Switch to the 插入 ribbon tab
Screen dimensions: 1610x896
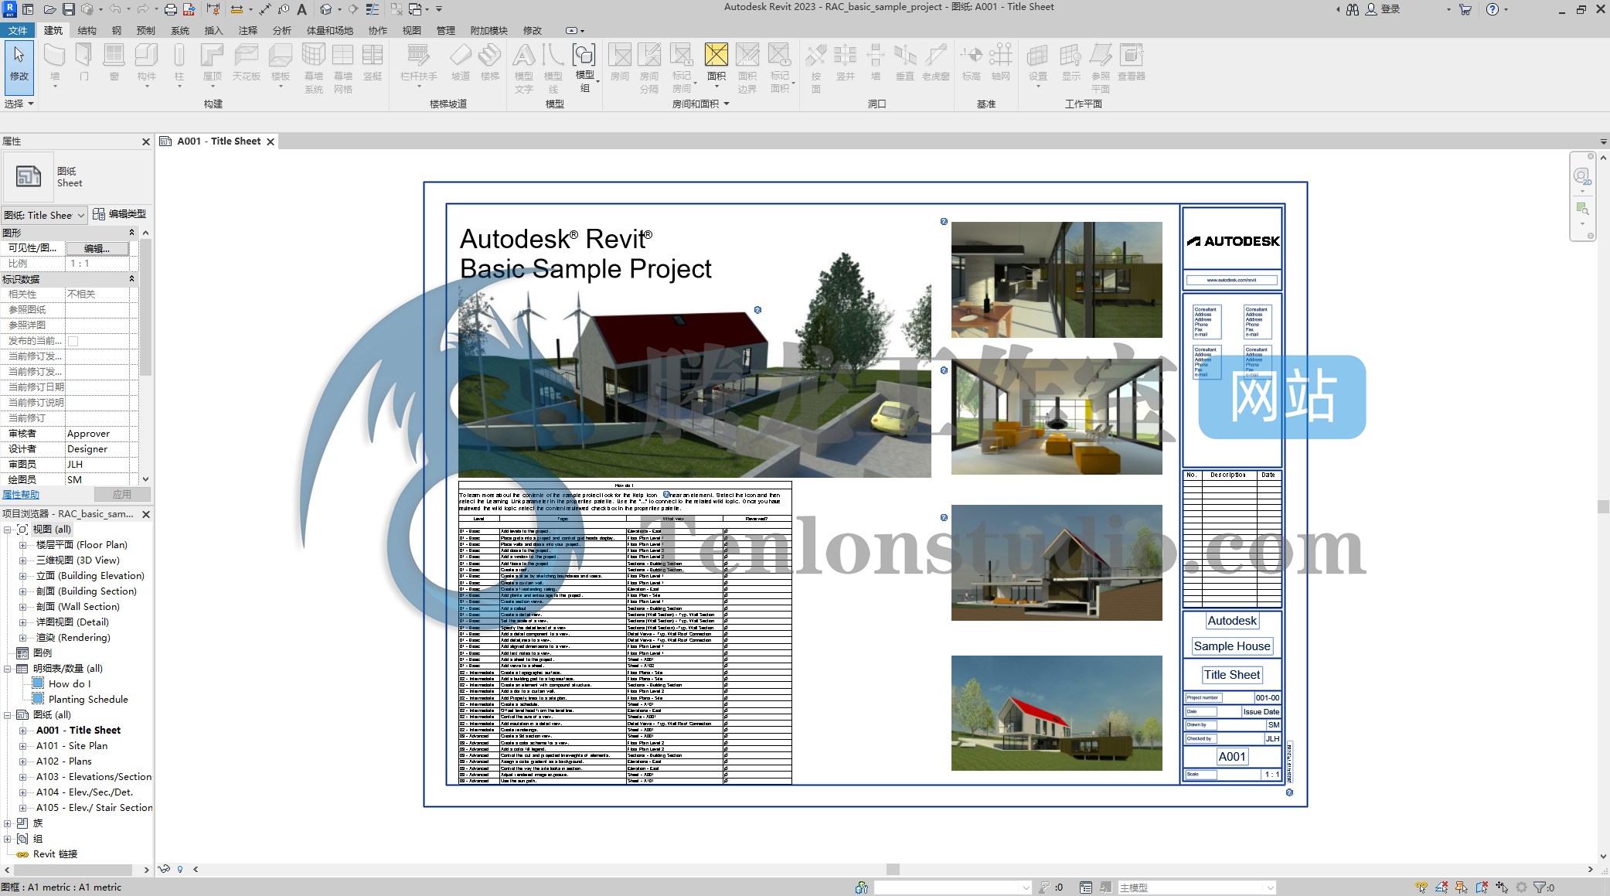213,30
